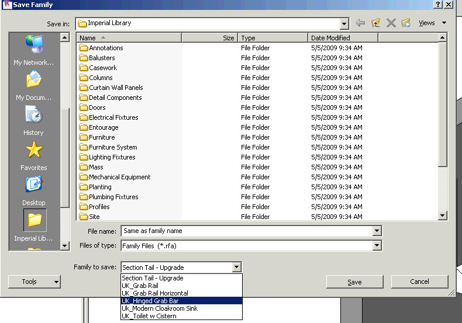This screenshot has height=323, width=462.
Task: Select the Casework folder icon
Action: pos(84,68)
